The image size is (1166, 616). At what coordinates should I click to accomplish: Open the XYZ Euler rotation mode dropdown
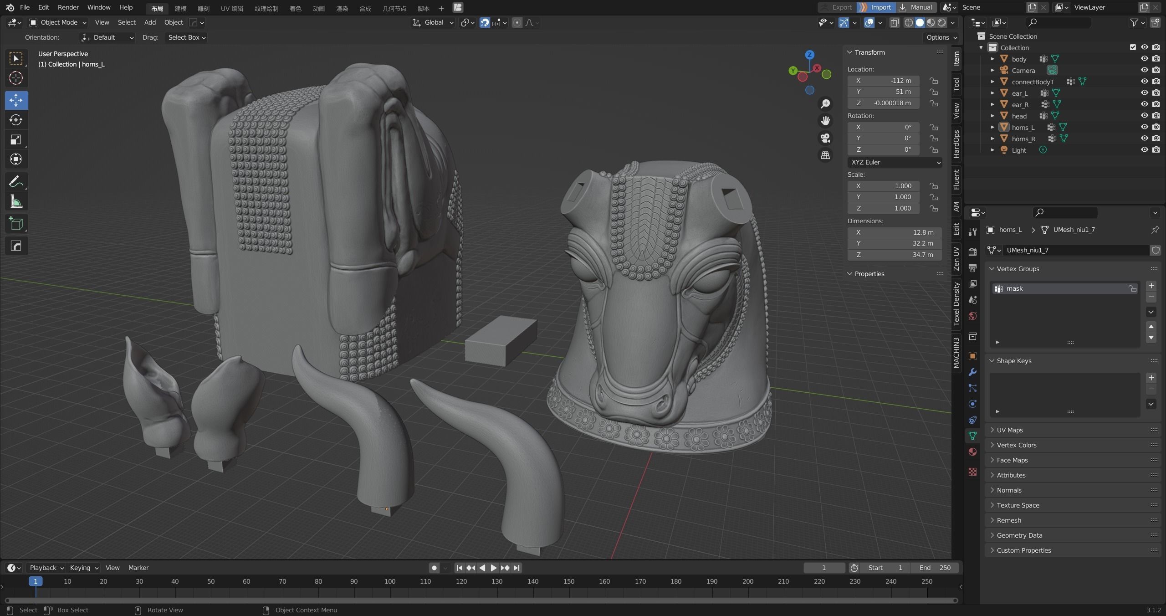[x=895, y=162]
